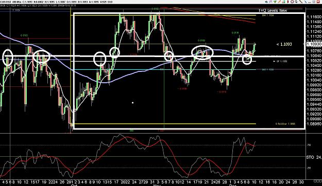
Task: Click the yellow rollover level label near 1.0896
Action: 285,124
